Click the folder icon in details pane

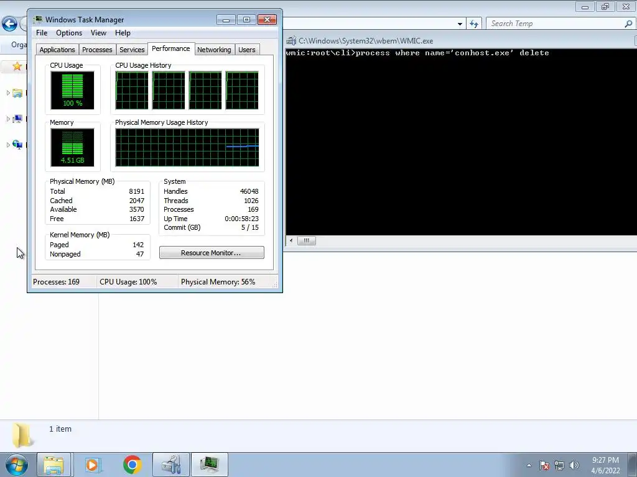coord(22,435)
